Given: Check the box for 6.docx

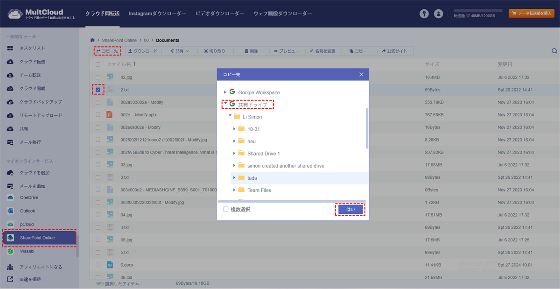Looking at the screenshot, I should point(98,265).
